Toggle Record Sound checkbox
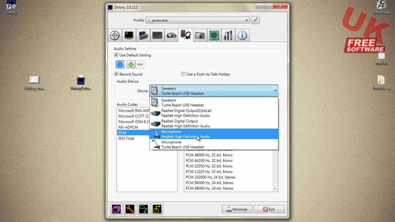Screen dimensions: 395x222 point(116,74)
